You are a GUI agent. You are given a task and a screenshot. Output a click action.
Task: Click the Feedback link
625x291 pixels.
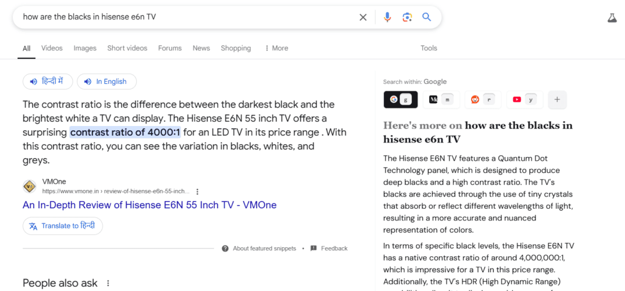coord(334,248)
